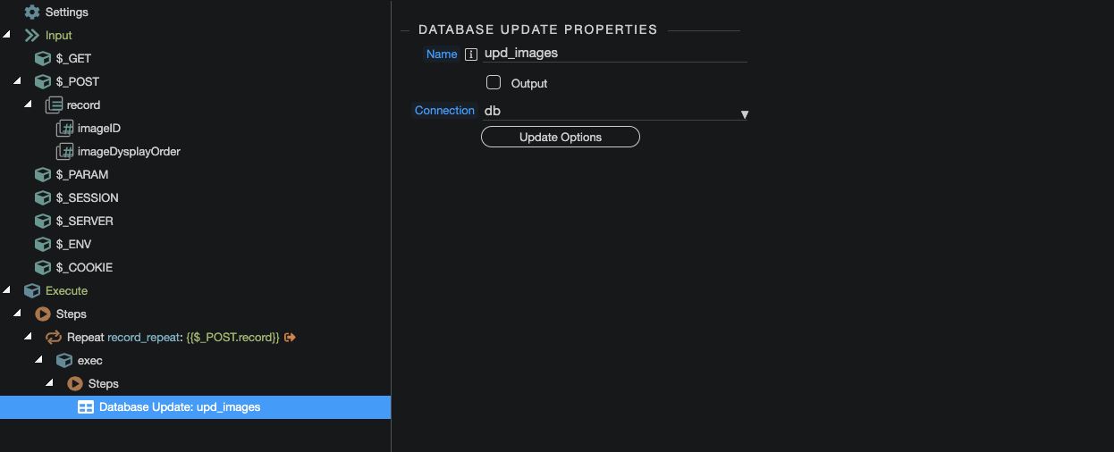Click the imageID number-type icon
Viewport: 1114px width, 452px height.
pyautogui.click(x=64, y=129)
